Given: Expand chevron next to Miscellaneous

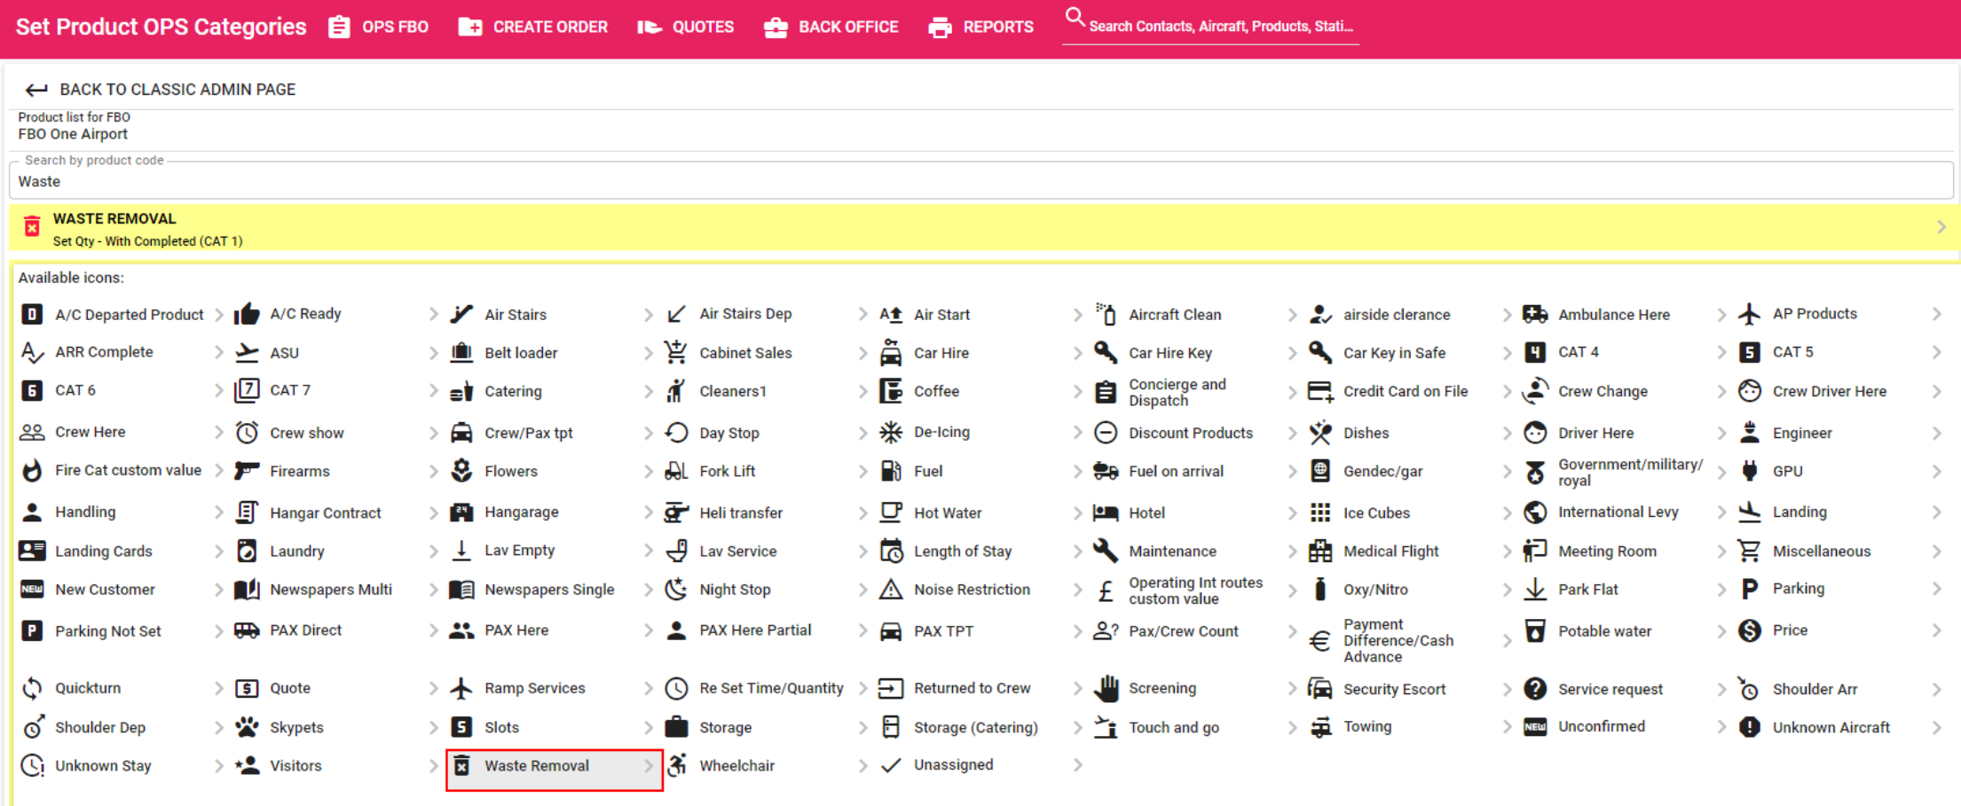Looking at the screenshot, I should tap(1936, 551).
